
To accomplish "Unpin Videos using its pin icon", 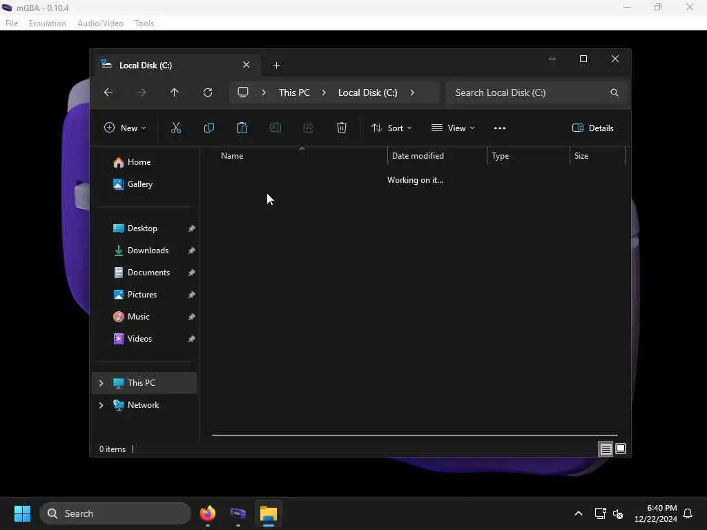I will click(x=192, y=339).
